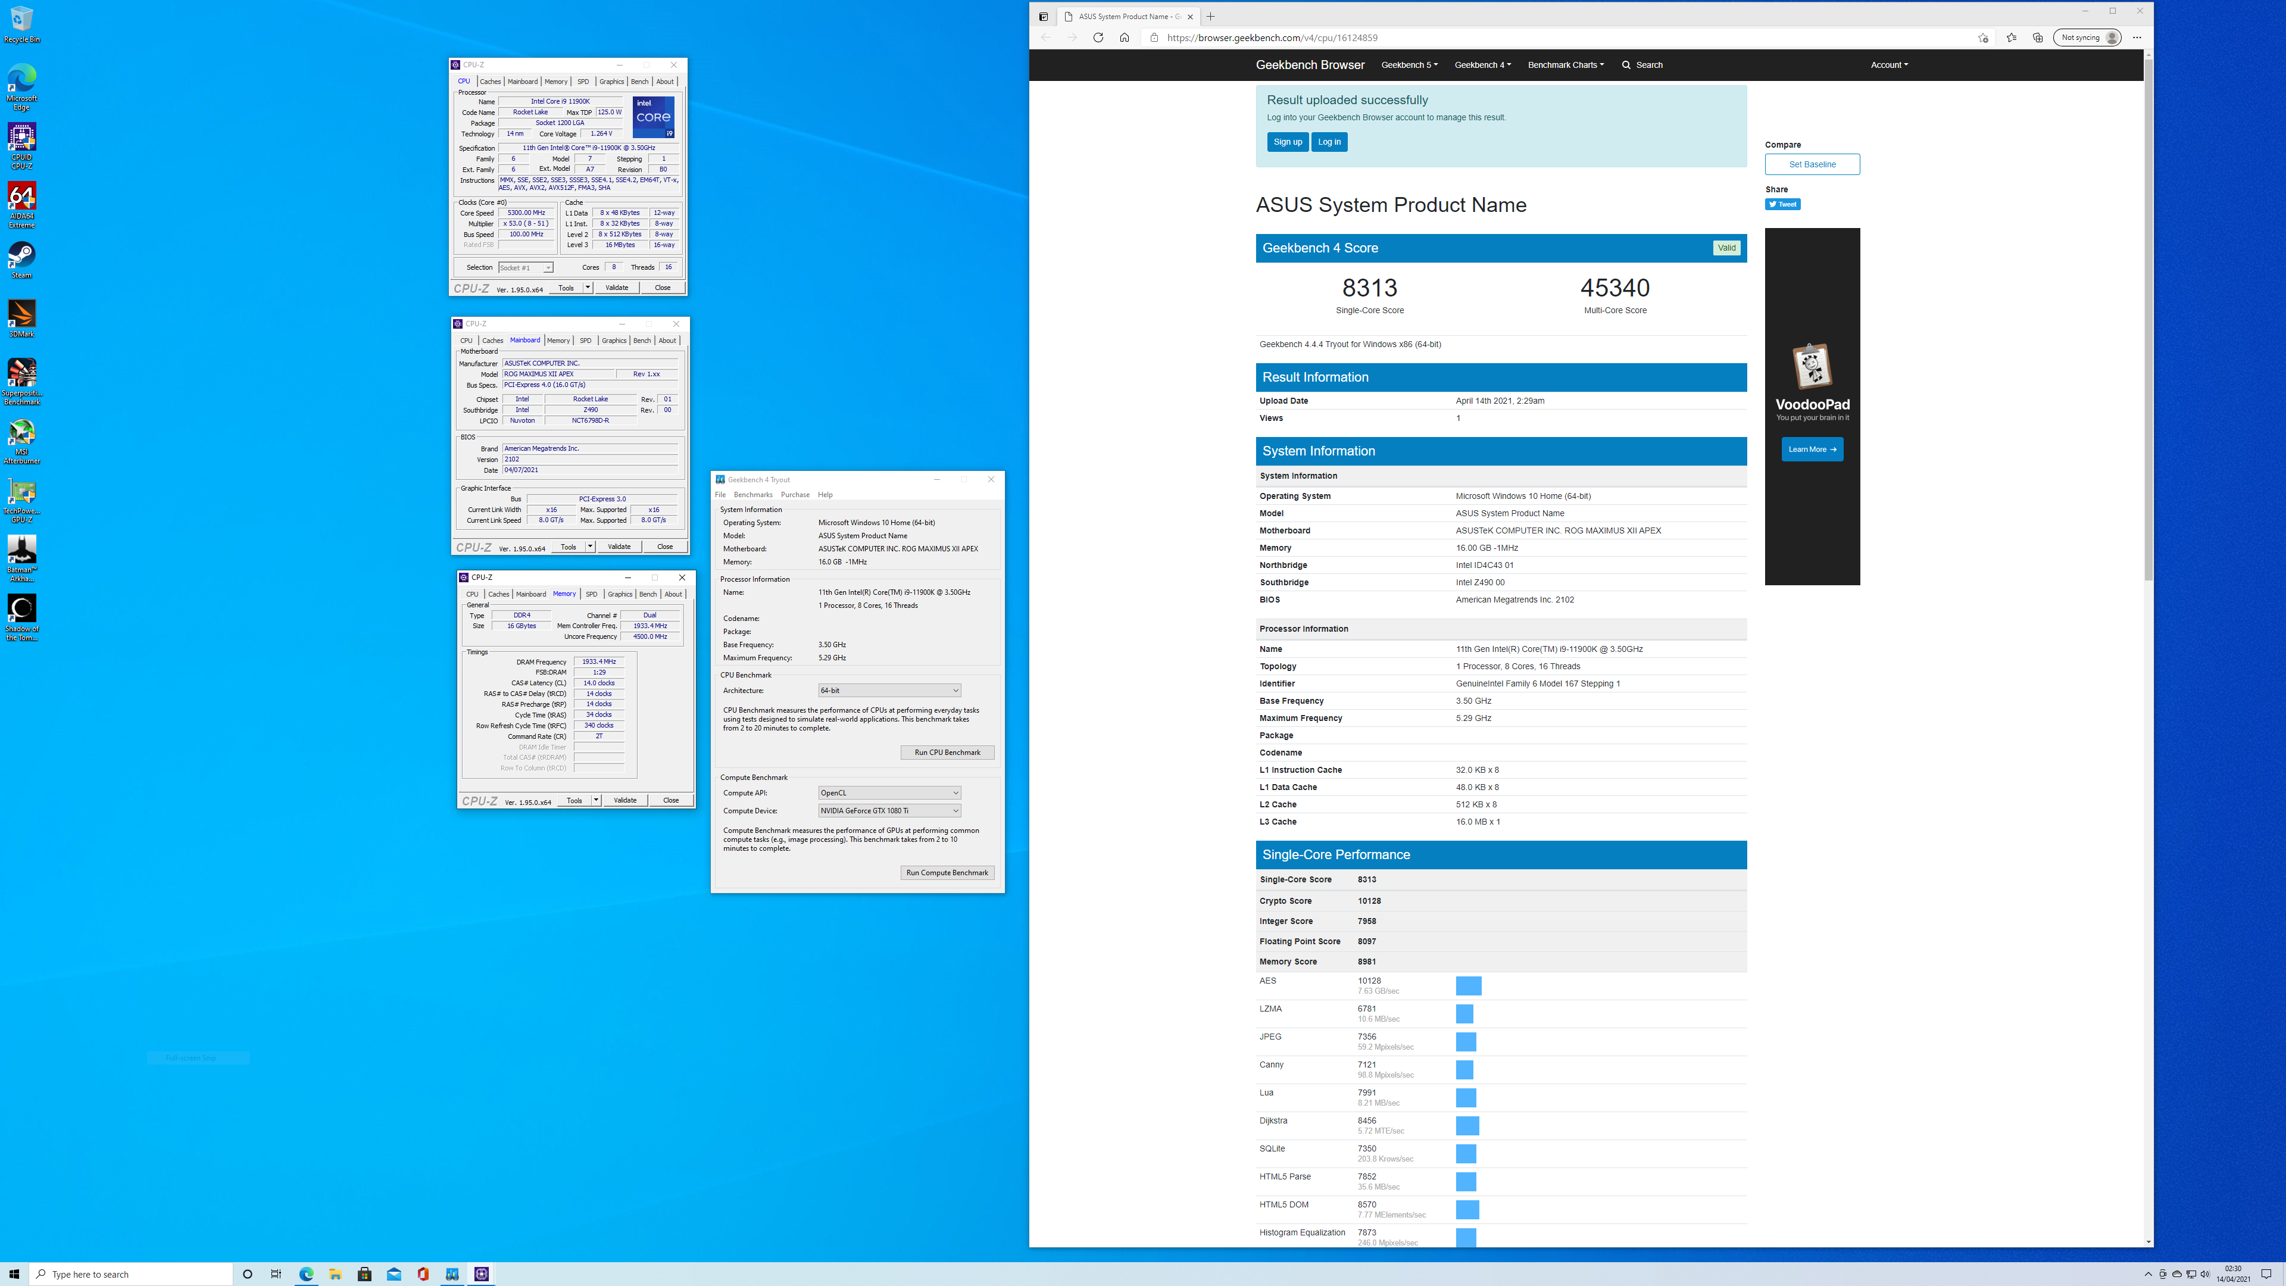Open Microsoft Store from the taskbar
2286x1286 pixels.
365,1273
